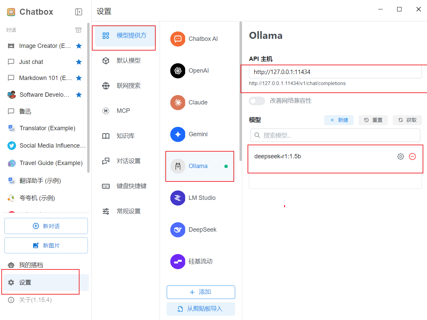This screenshot has height=320, width=427.
Task: Click the LM Studio logo
Action: 178,198
